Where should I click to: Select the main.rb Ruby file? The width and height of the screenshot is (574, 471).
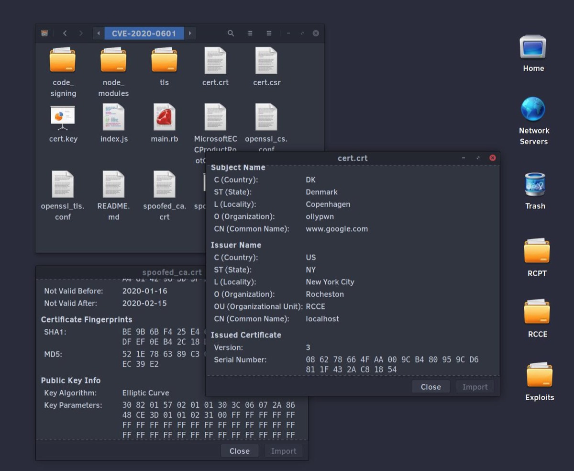coord(164,118)
